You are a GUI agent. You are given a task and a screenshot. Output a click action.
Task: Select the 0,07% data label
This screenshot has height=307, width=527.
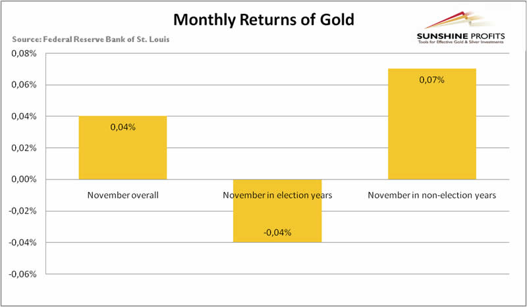(432, 80)
